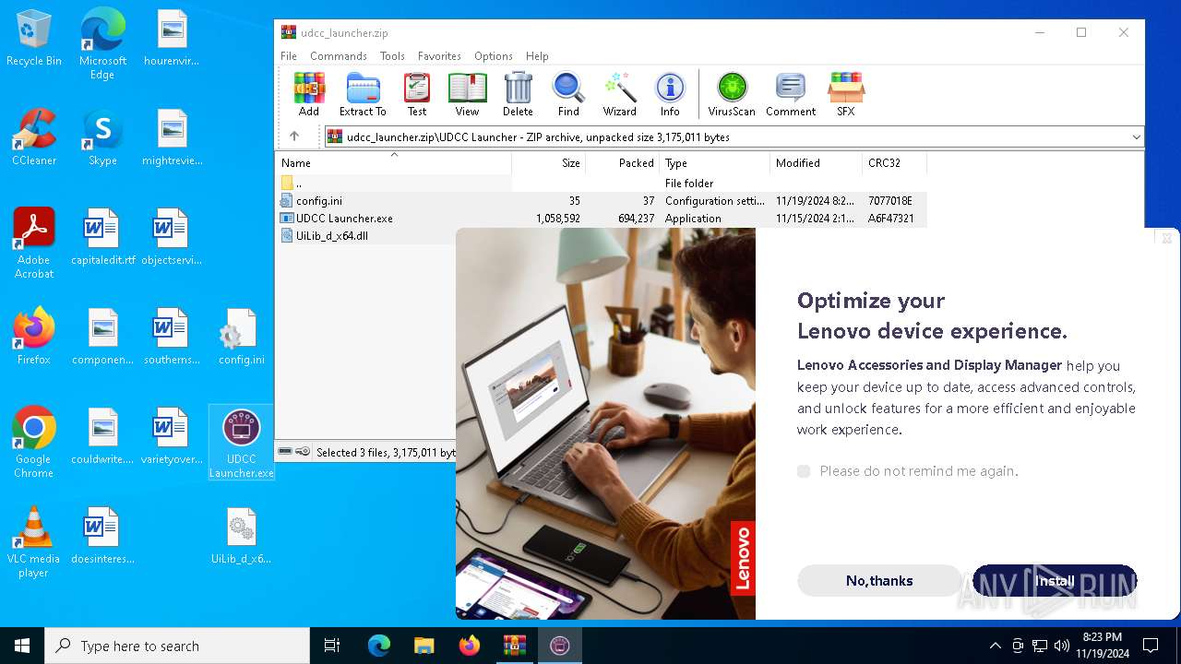Open the File menu

(x=289, y=56)
